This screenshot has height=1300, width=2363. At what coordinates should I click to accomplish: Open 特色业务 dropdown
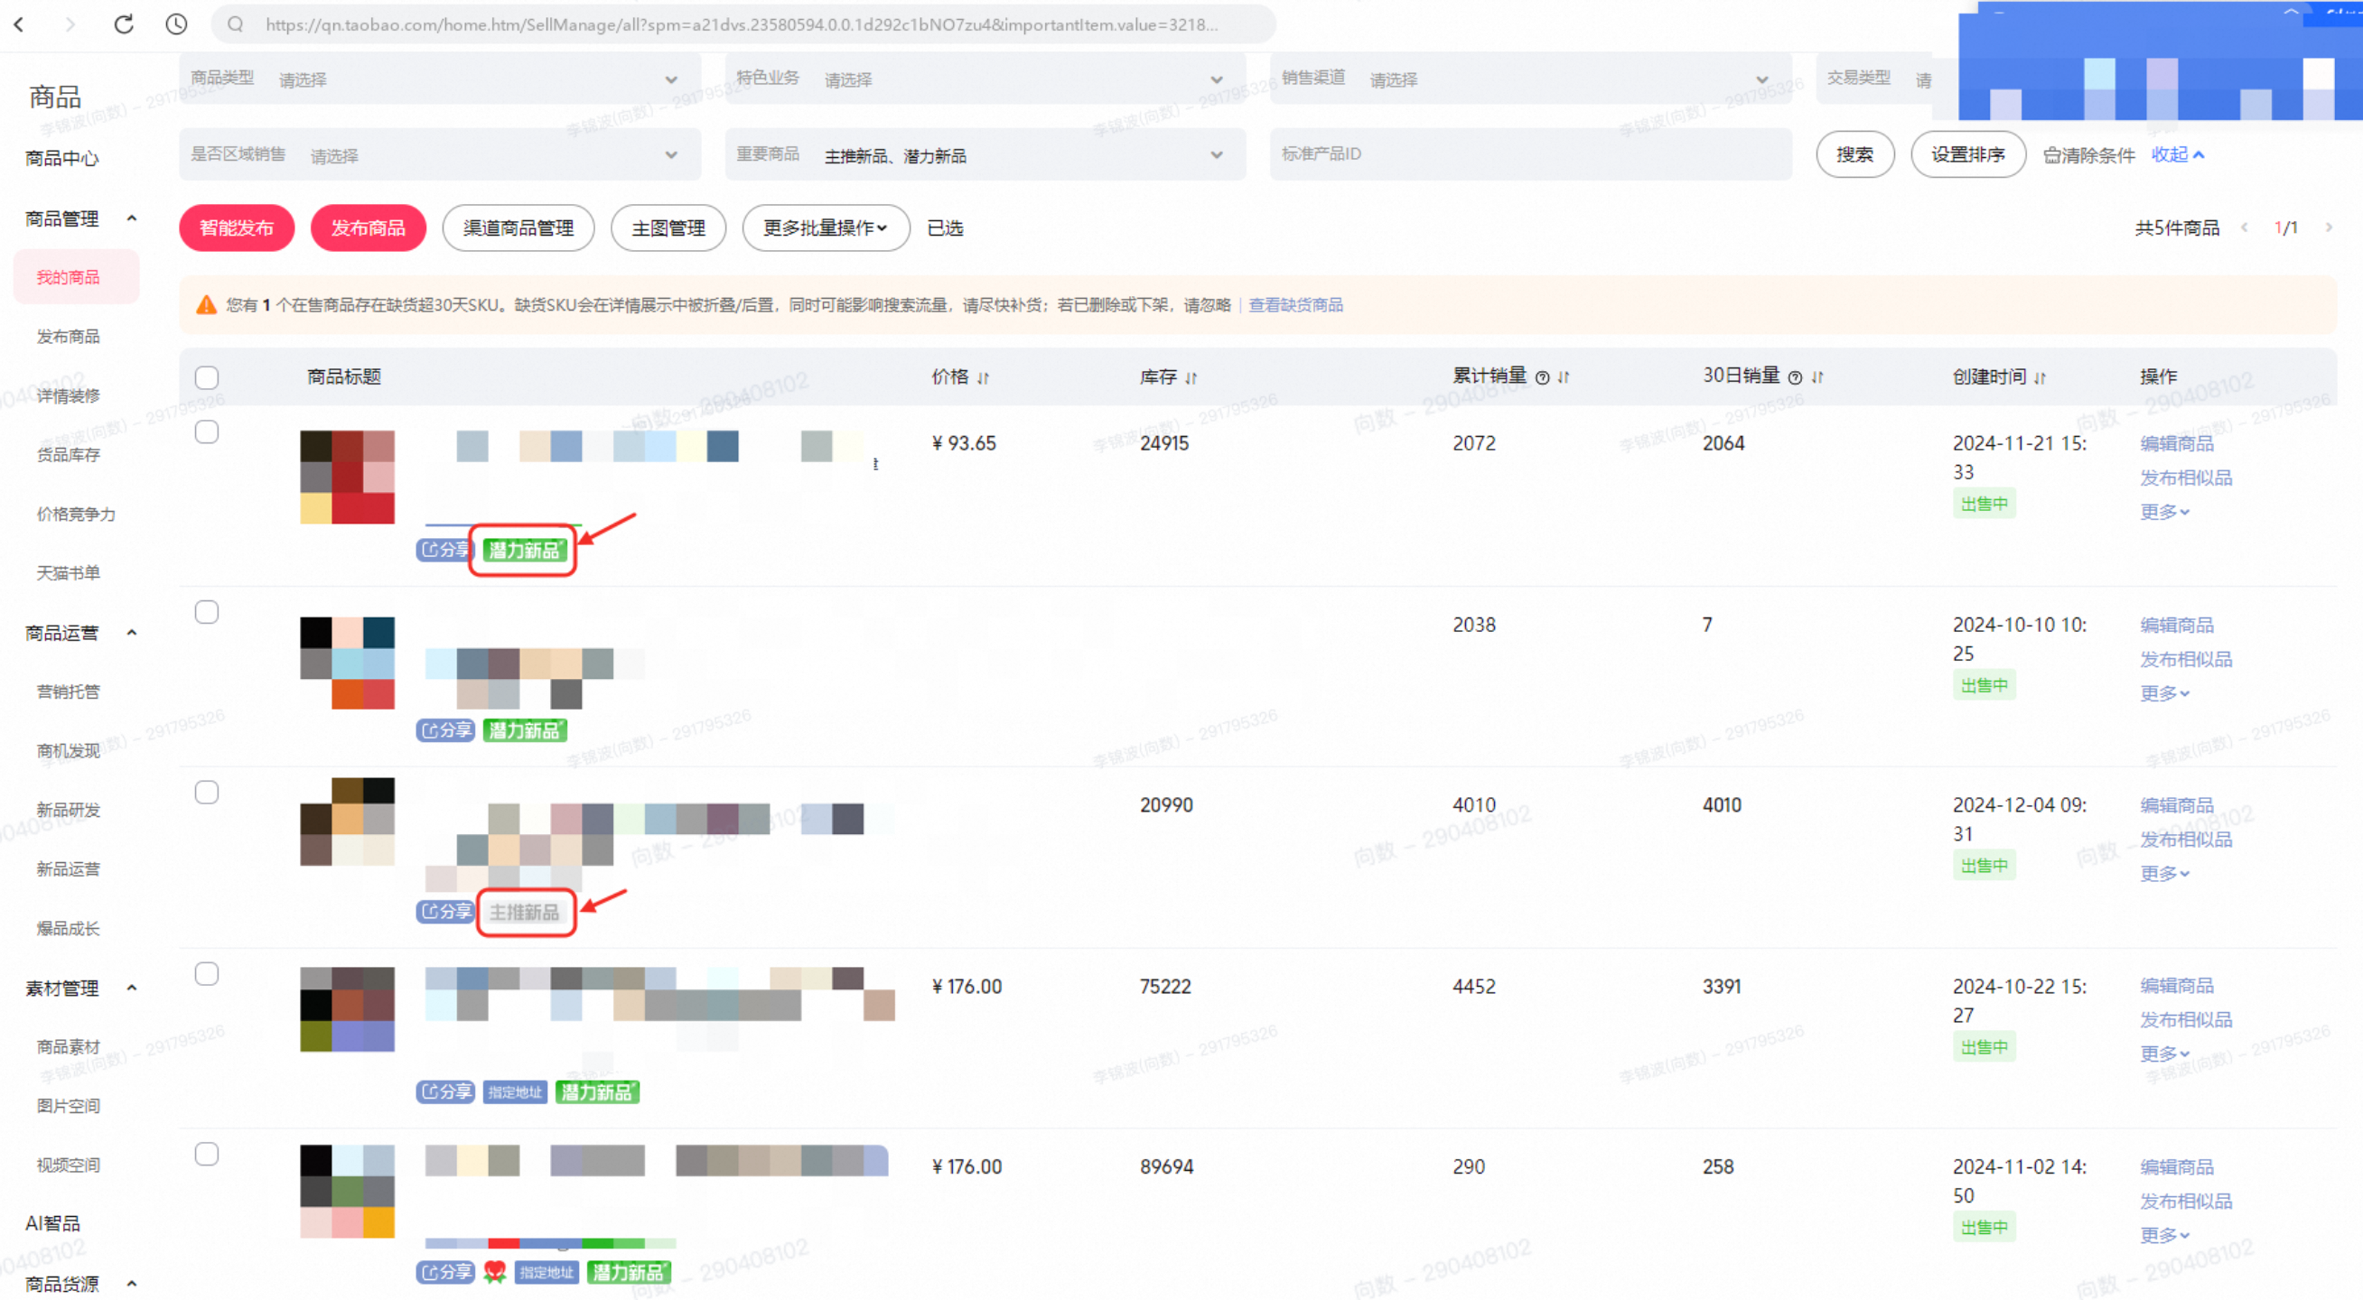click(985, 79)
